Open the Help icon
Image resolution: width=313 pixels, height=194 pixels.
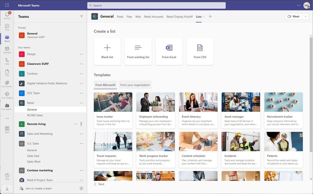(7, 176)
